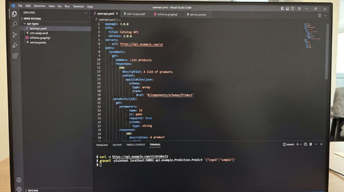Open the Search view in activity bar

click(14, 24)
